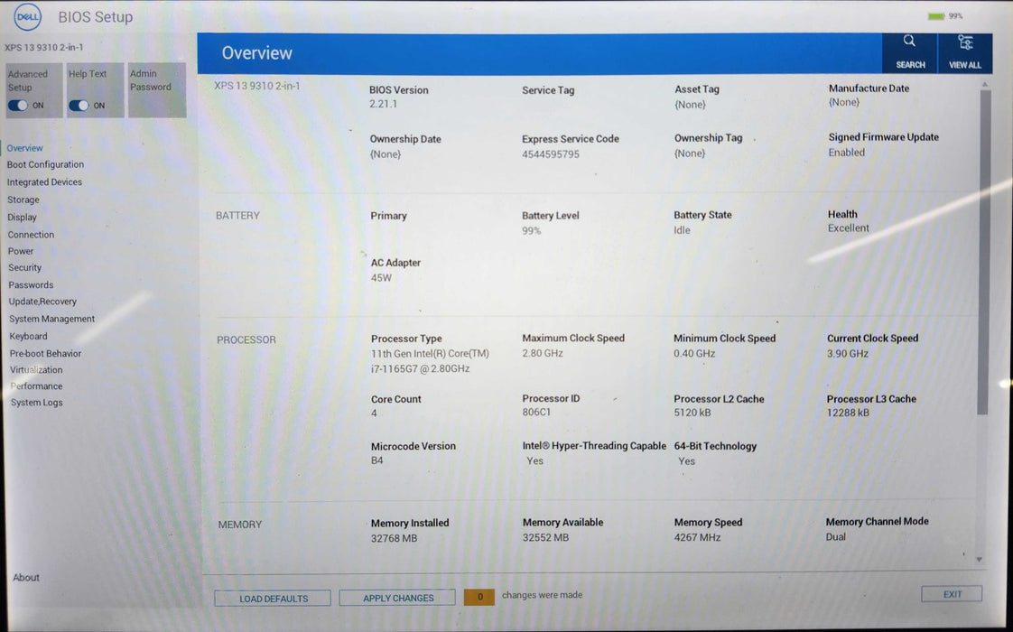Click Memory Available 32552 MB
1013x632 pixels.
click(x=546, y=538)
